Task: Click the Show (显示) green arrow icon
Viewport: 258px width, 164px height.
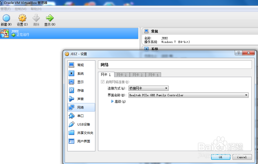Action: [x=50, y=18]
